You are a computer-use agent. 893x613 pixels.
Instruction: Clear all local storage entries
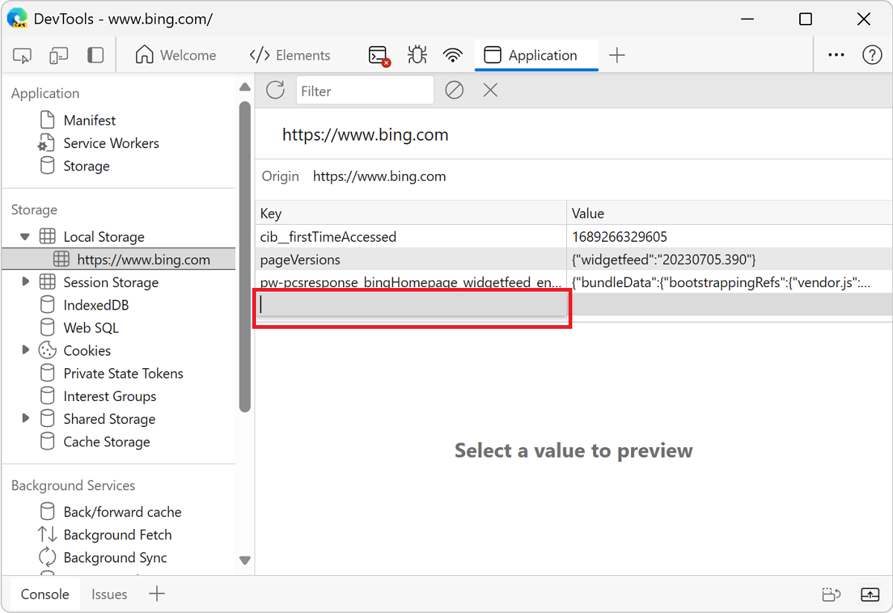(455, 90)
